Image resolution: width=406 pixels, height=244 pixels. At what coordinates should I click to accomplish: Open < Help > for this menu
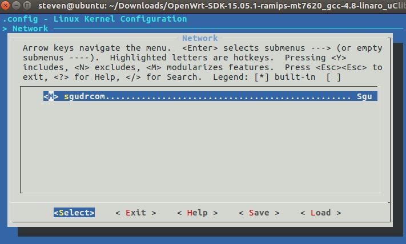198,213
